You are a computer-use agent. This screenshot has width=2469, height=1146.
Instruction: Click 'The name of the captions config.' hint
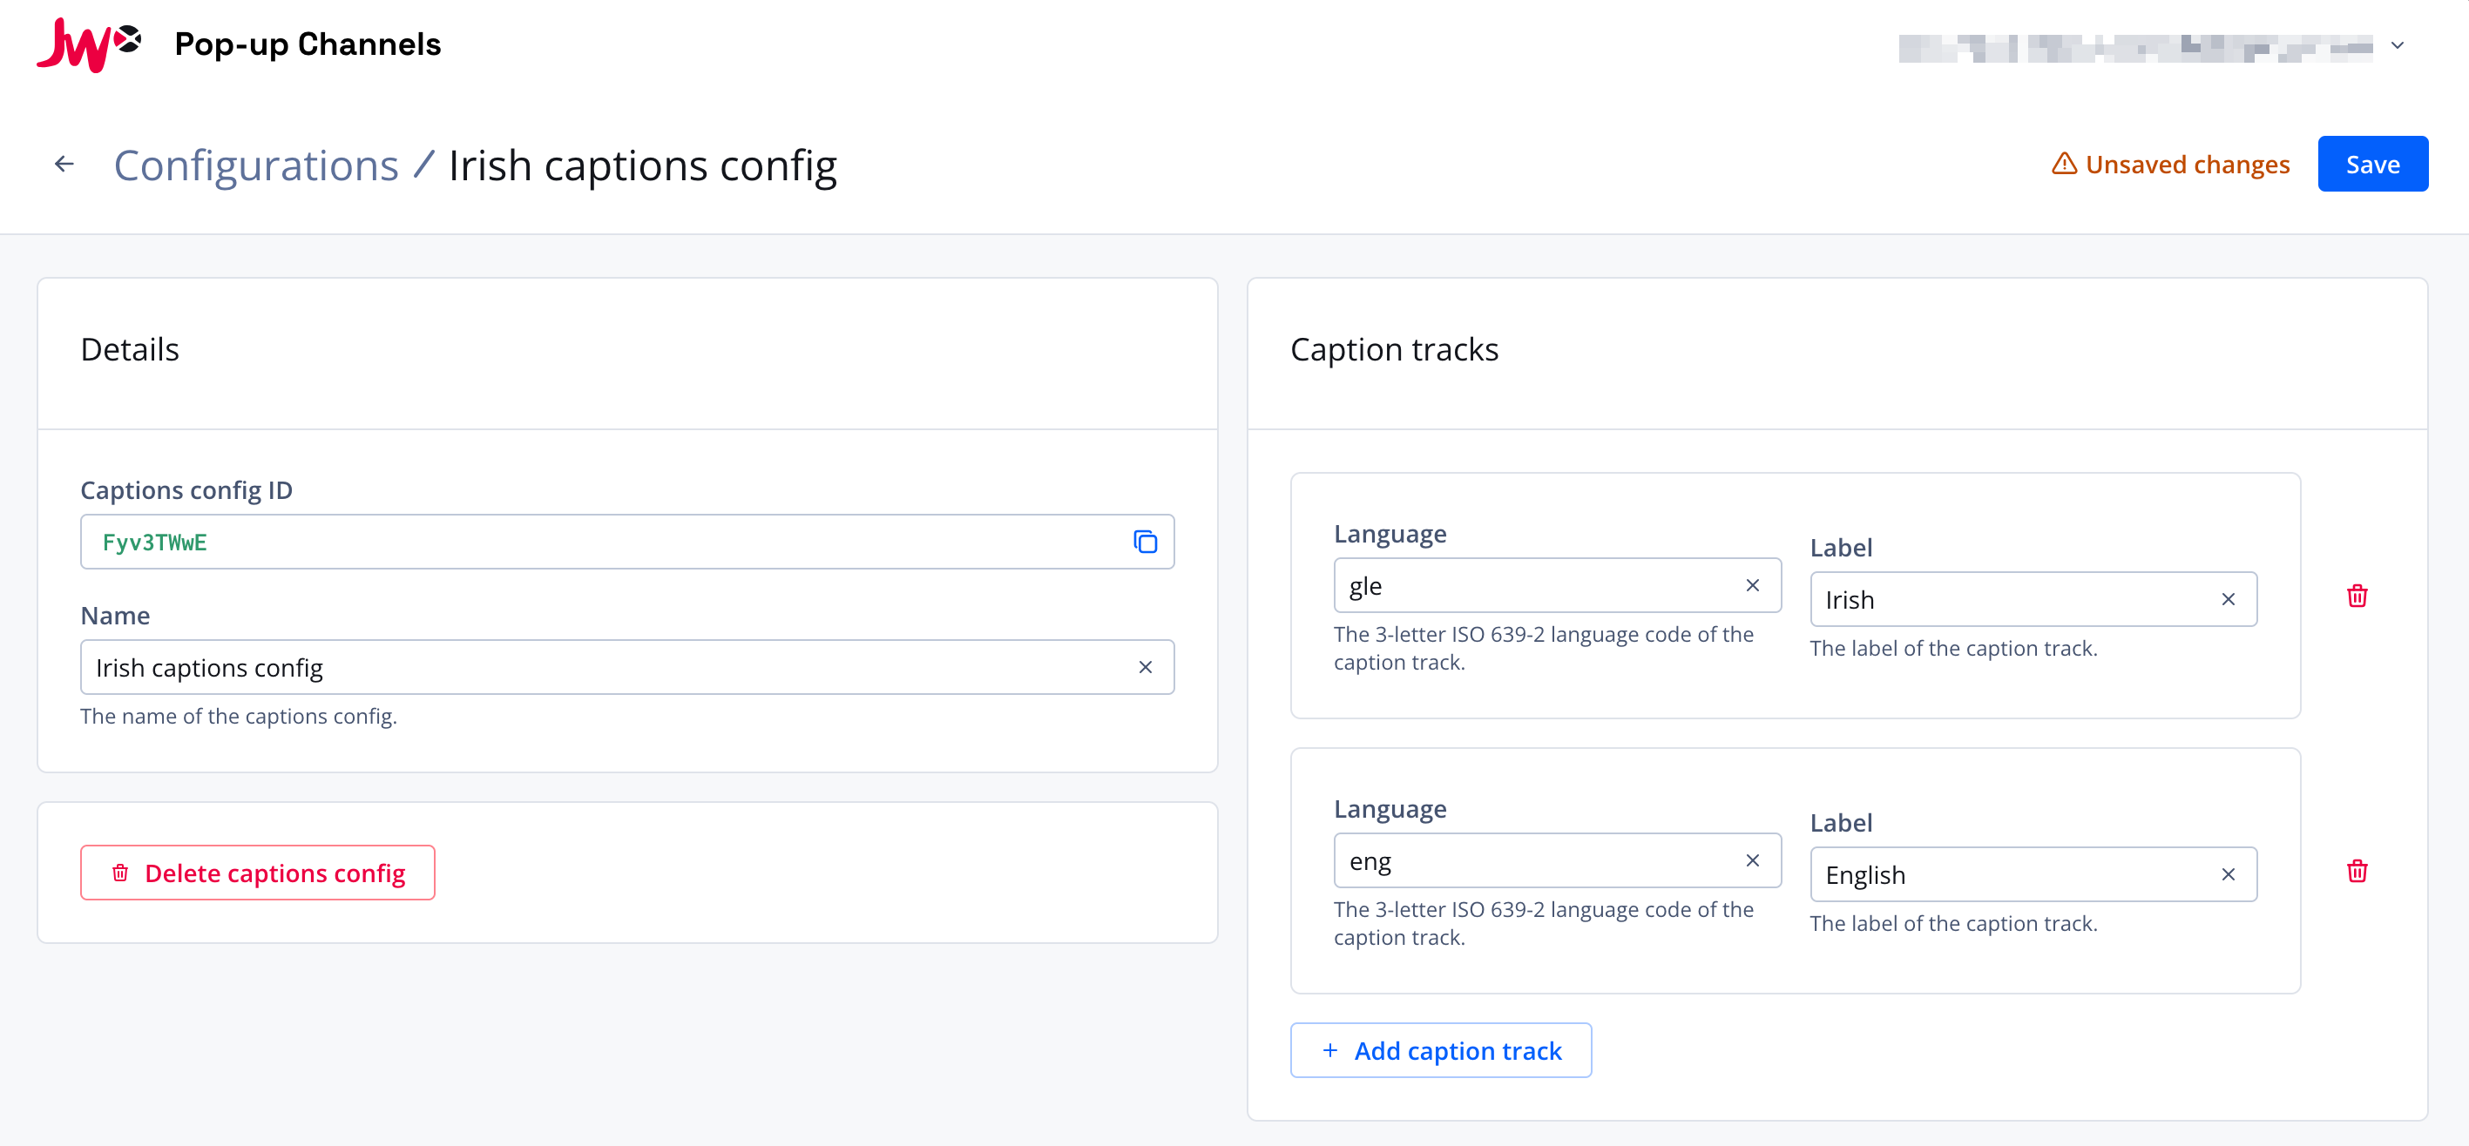click(x=239, y=717)
